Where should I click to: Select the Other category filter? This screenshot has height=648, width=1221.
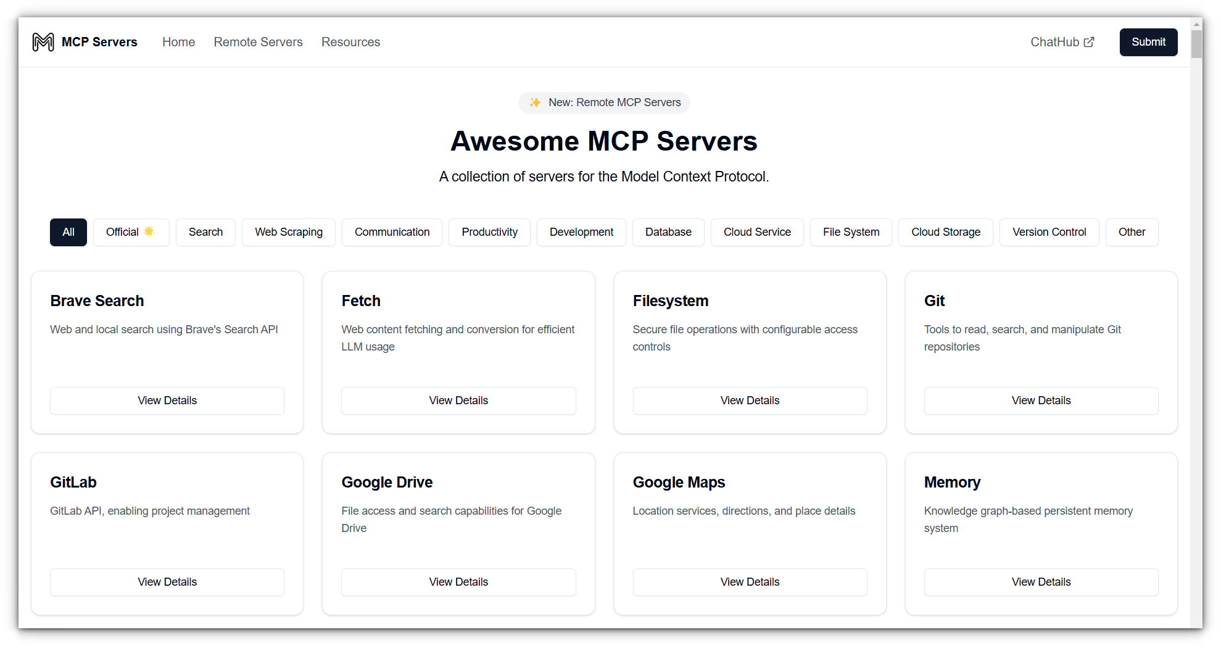pyautogui.click(x=1132, y=232)
